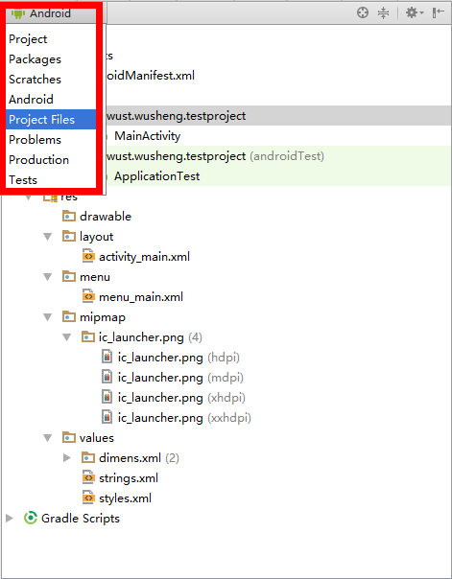Image resolution: width=452 pixels, height=579 pixels.
Task: Select ic_launcher.png (mdpi)
Action: tap(180, 378)
